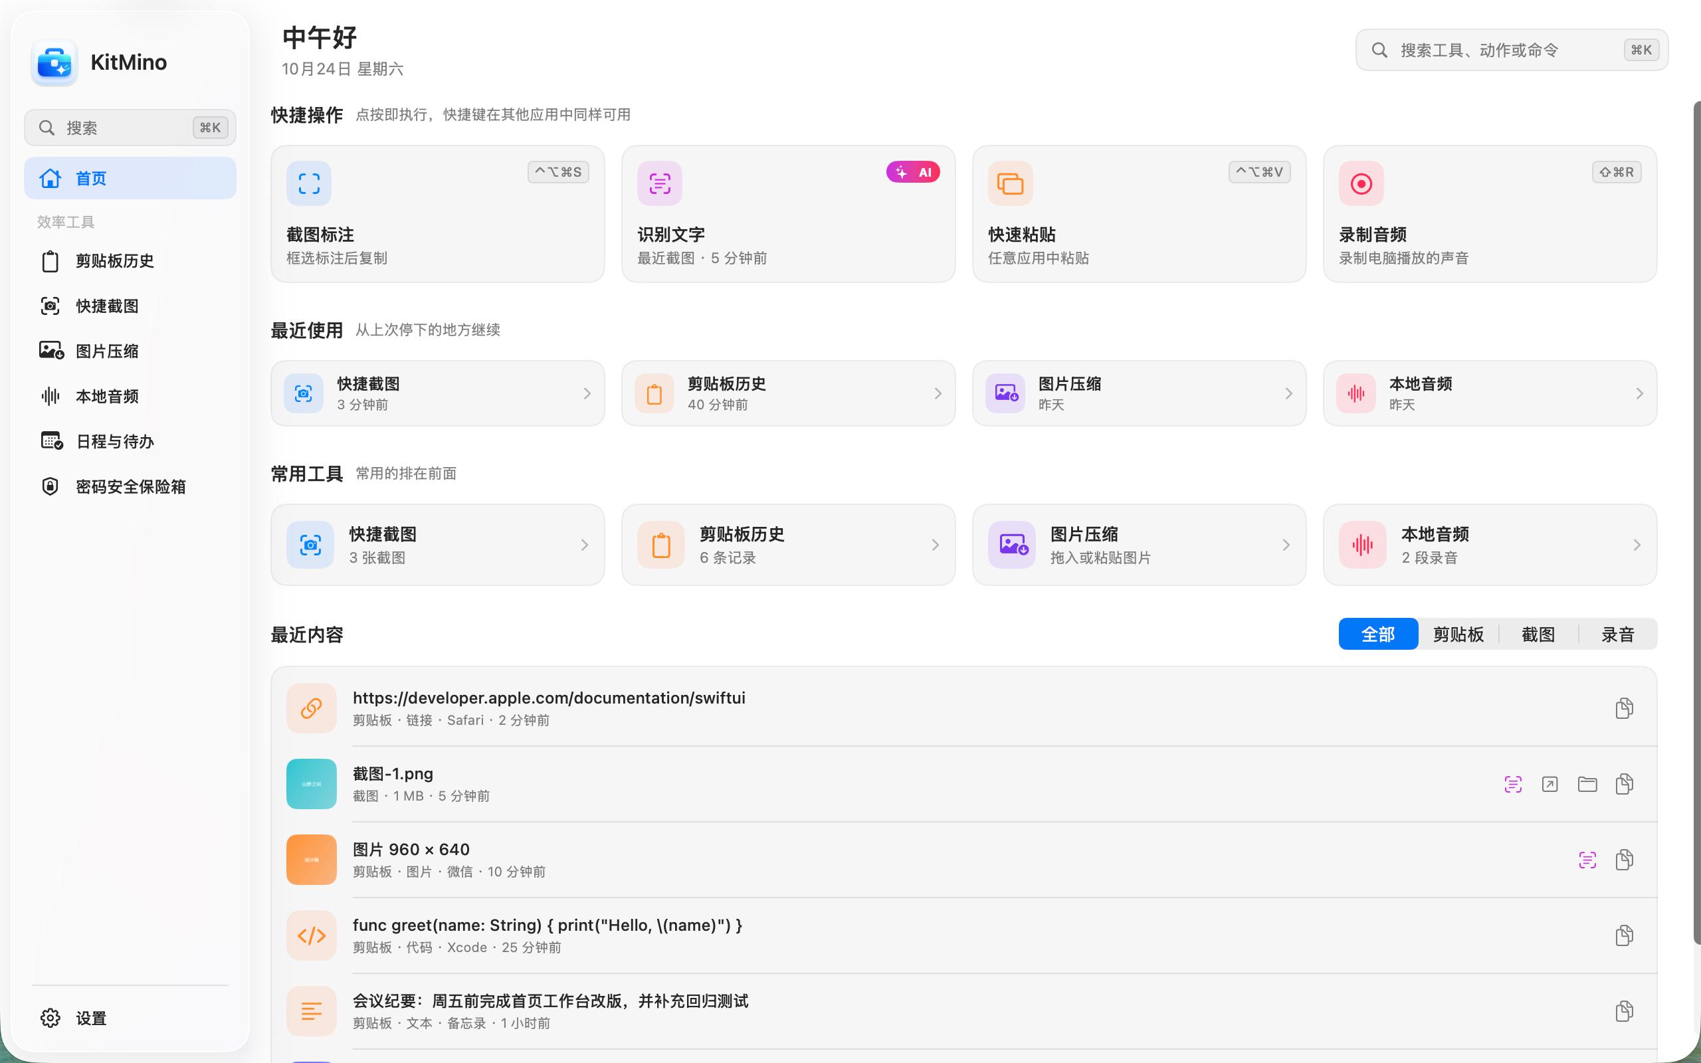The image size is (1701, 1063).
Task: Click the 图片 960 × 640 thumbnail
Action: (x=312, y=860)
